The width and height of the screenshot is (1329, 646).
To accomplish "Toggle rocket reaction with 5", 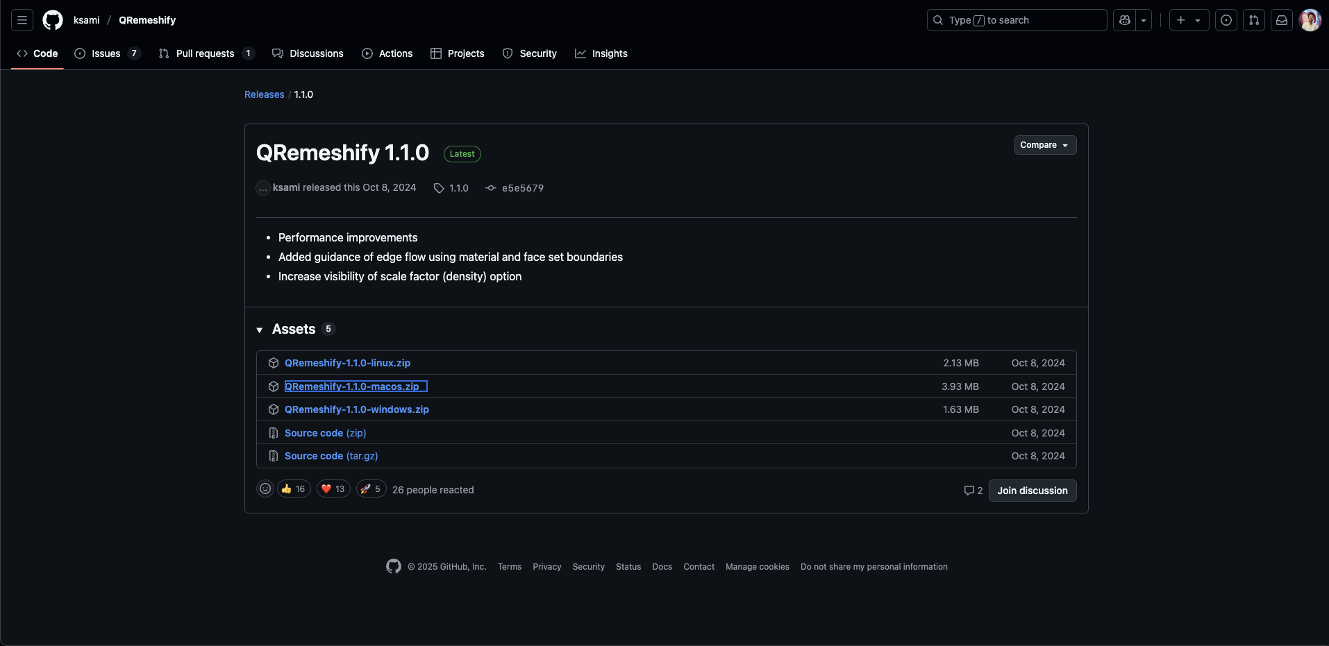I will 371,489.
